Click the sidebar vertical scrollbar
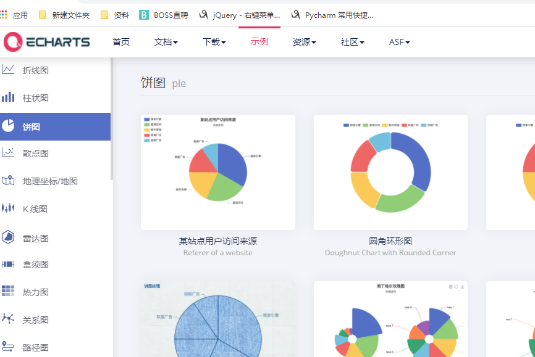Image resolution: width=535 pixels, height=357 pixels. click(x=112, y=118)
